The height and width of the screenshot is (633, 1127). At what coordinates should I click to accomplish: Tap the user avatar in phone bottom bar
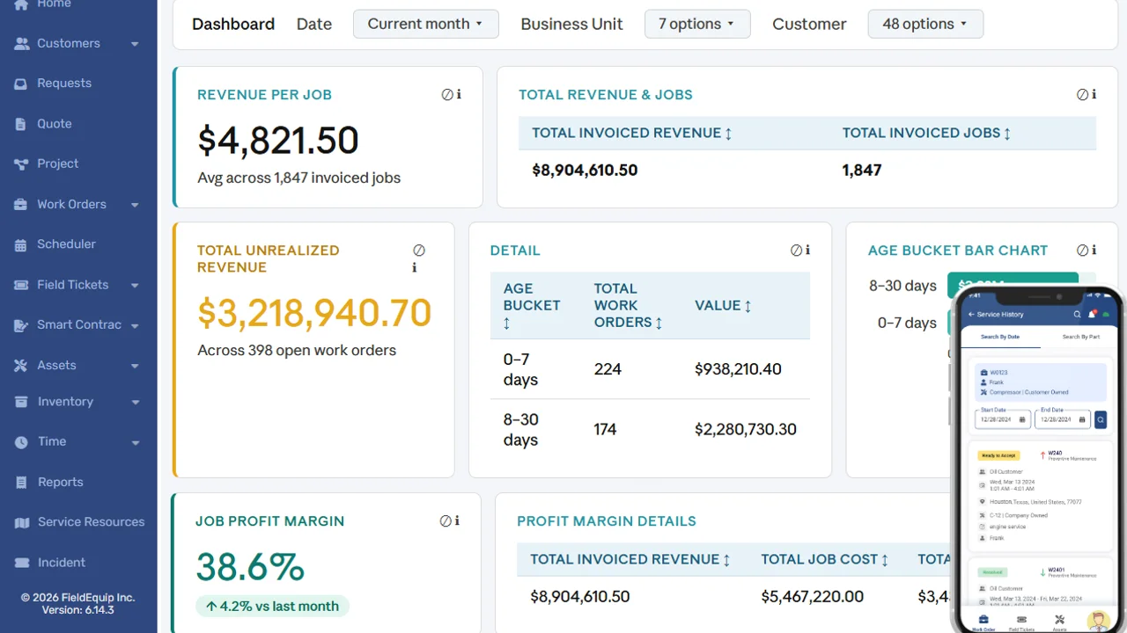click(1098, 621)
